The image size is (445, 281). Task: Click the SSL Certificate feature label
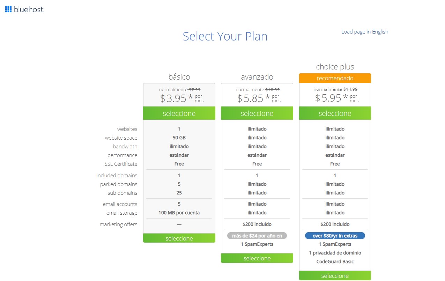121,164
